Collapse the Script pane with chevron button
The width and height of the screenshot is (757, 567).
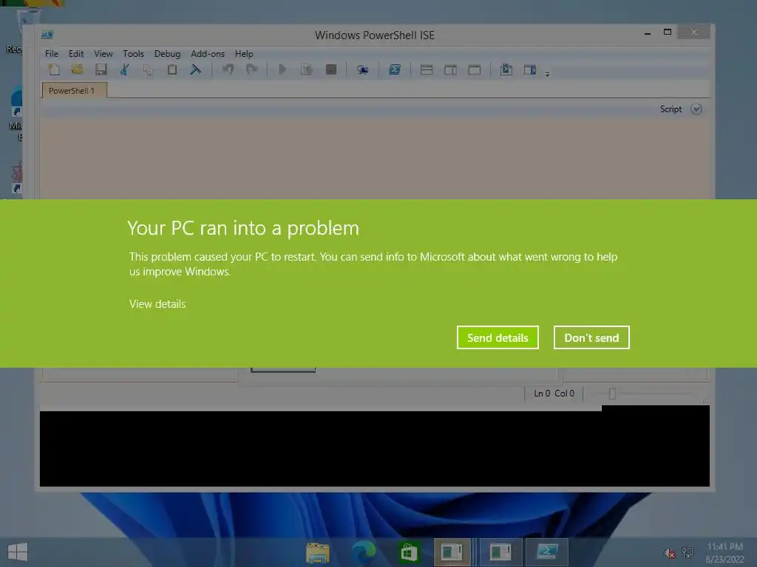pos(696,109)
